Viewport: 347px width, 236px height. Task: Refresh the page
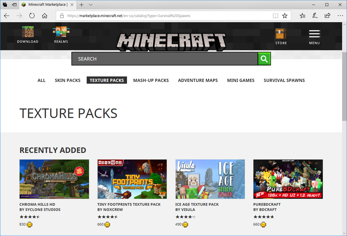point(32,16)
